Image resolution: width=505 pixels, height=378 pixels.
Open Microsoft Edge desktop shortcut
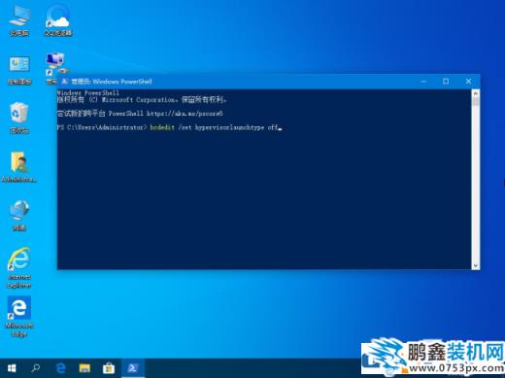click(19, 317)
